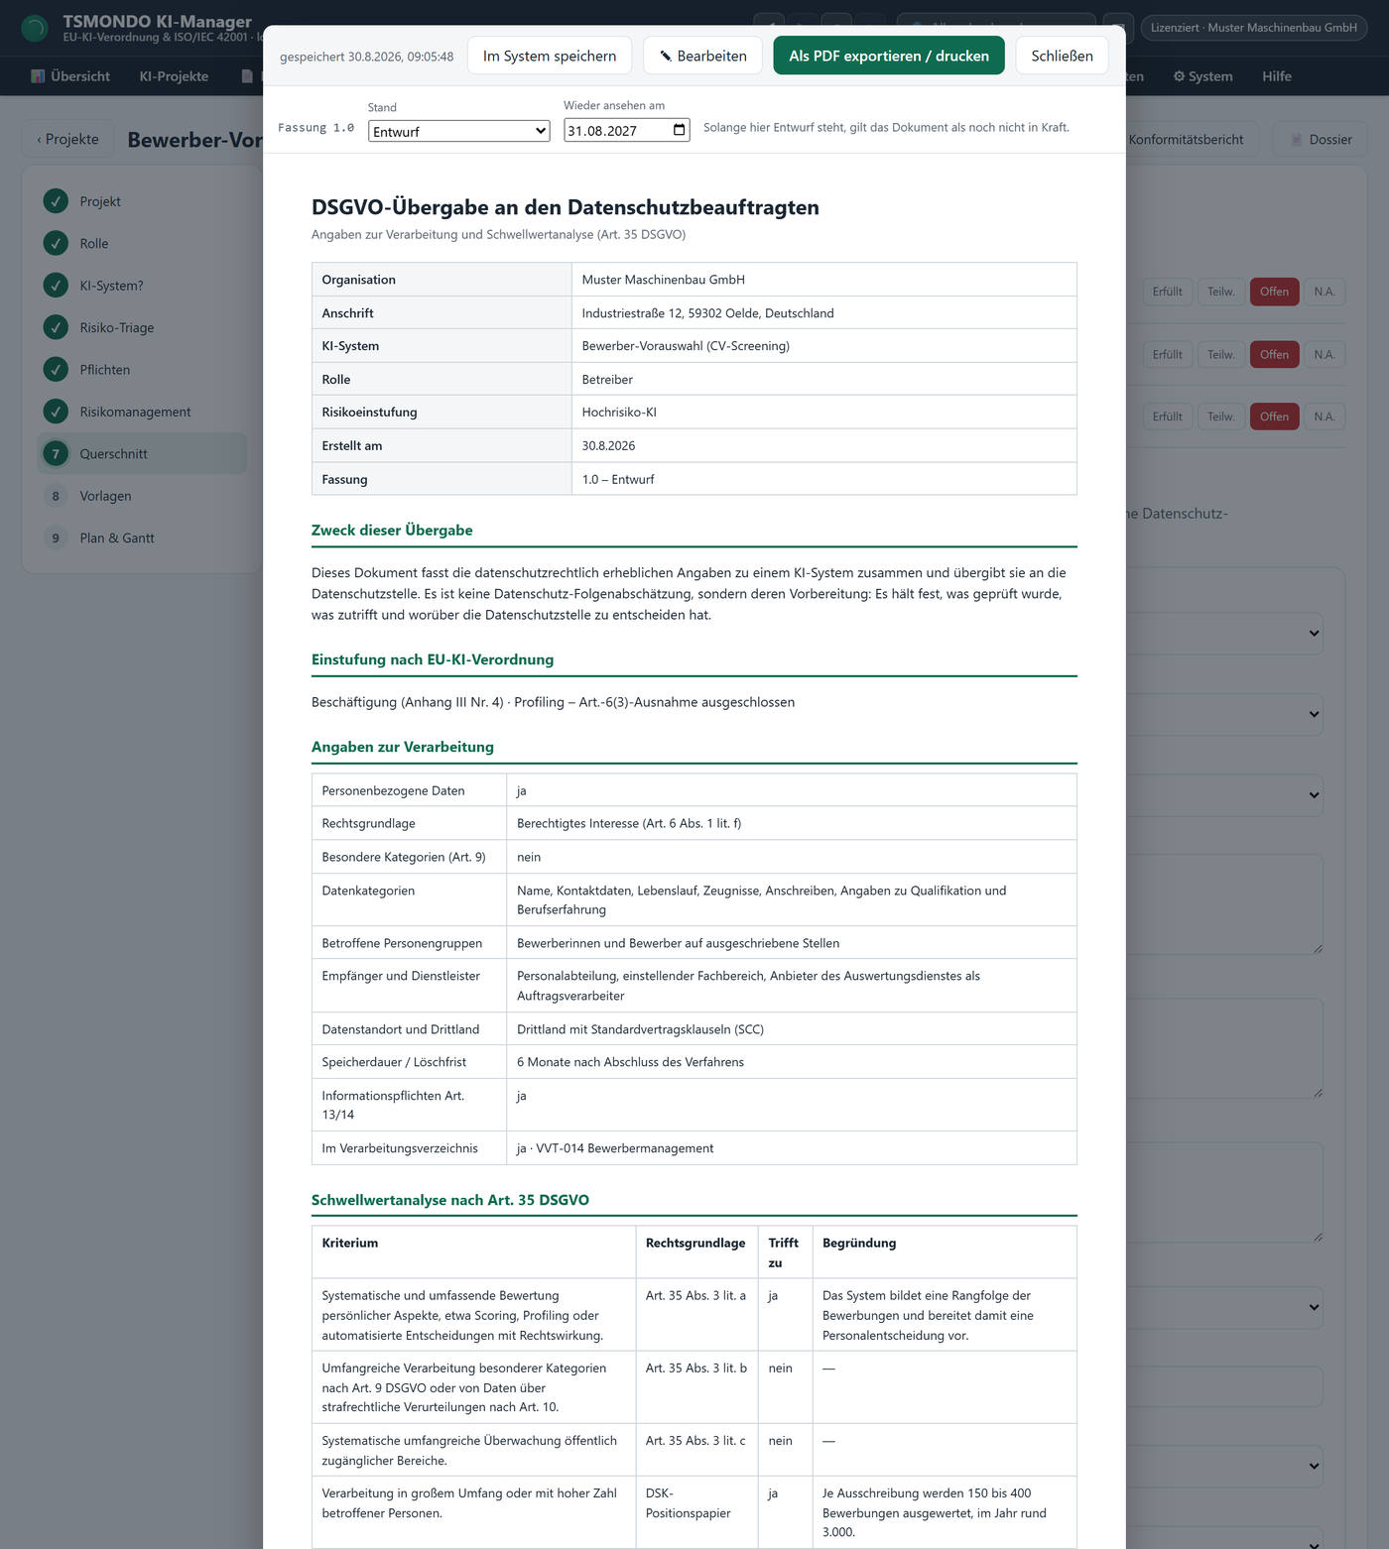Screen dimensions: 1389x1549
Task: Select the KI-System? step in the sidebar
Action: 143,286
